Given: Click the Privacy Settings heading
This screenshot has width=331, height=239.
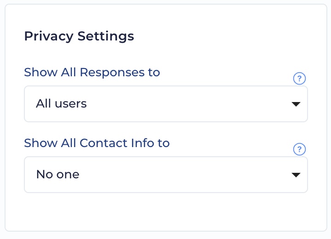Looking at the screenshot, I should tap(79, 36).
